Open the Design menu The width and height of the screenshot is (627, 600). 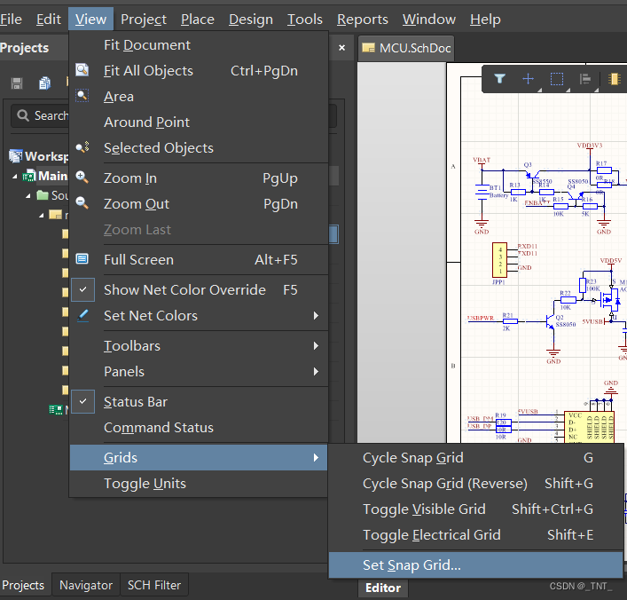point(251,19)
